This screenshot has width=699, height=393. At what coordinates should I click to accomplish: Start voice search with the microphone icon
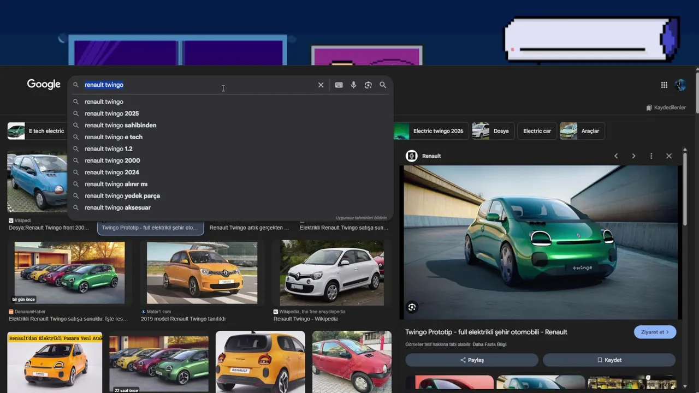click(x=353, y=85)
